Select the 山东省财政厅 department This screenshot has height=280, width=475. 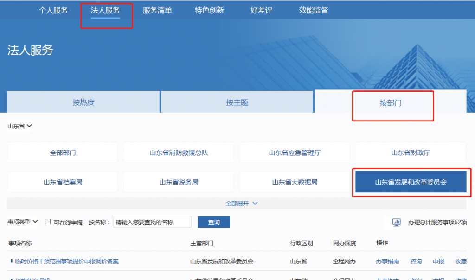pos(411,153)
